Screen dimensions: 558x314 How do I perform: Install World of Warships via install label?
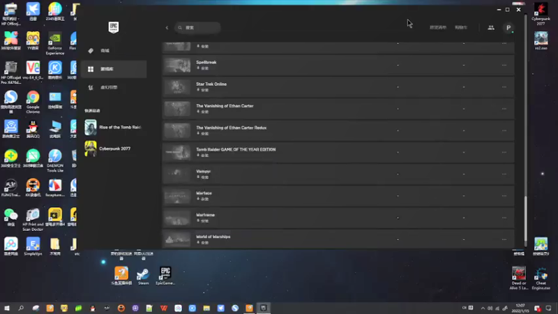point(203,242)
